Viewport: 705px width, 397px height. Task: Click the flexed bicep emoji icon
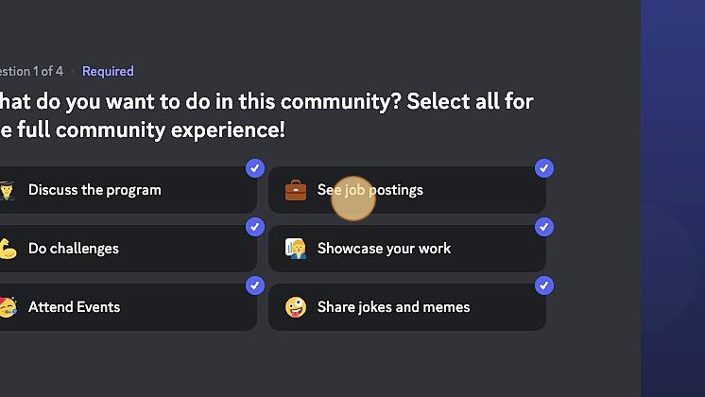pos(8,249)
